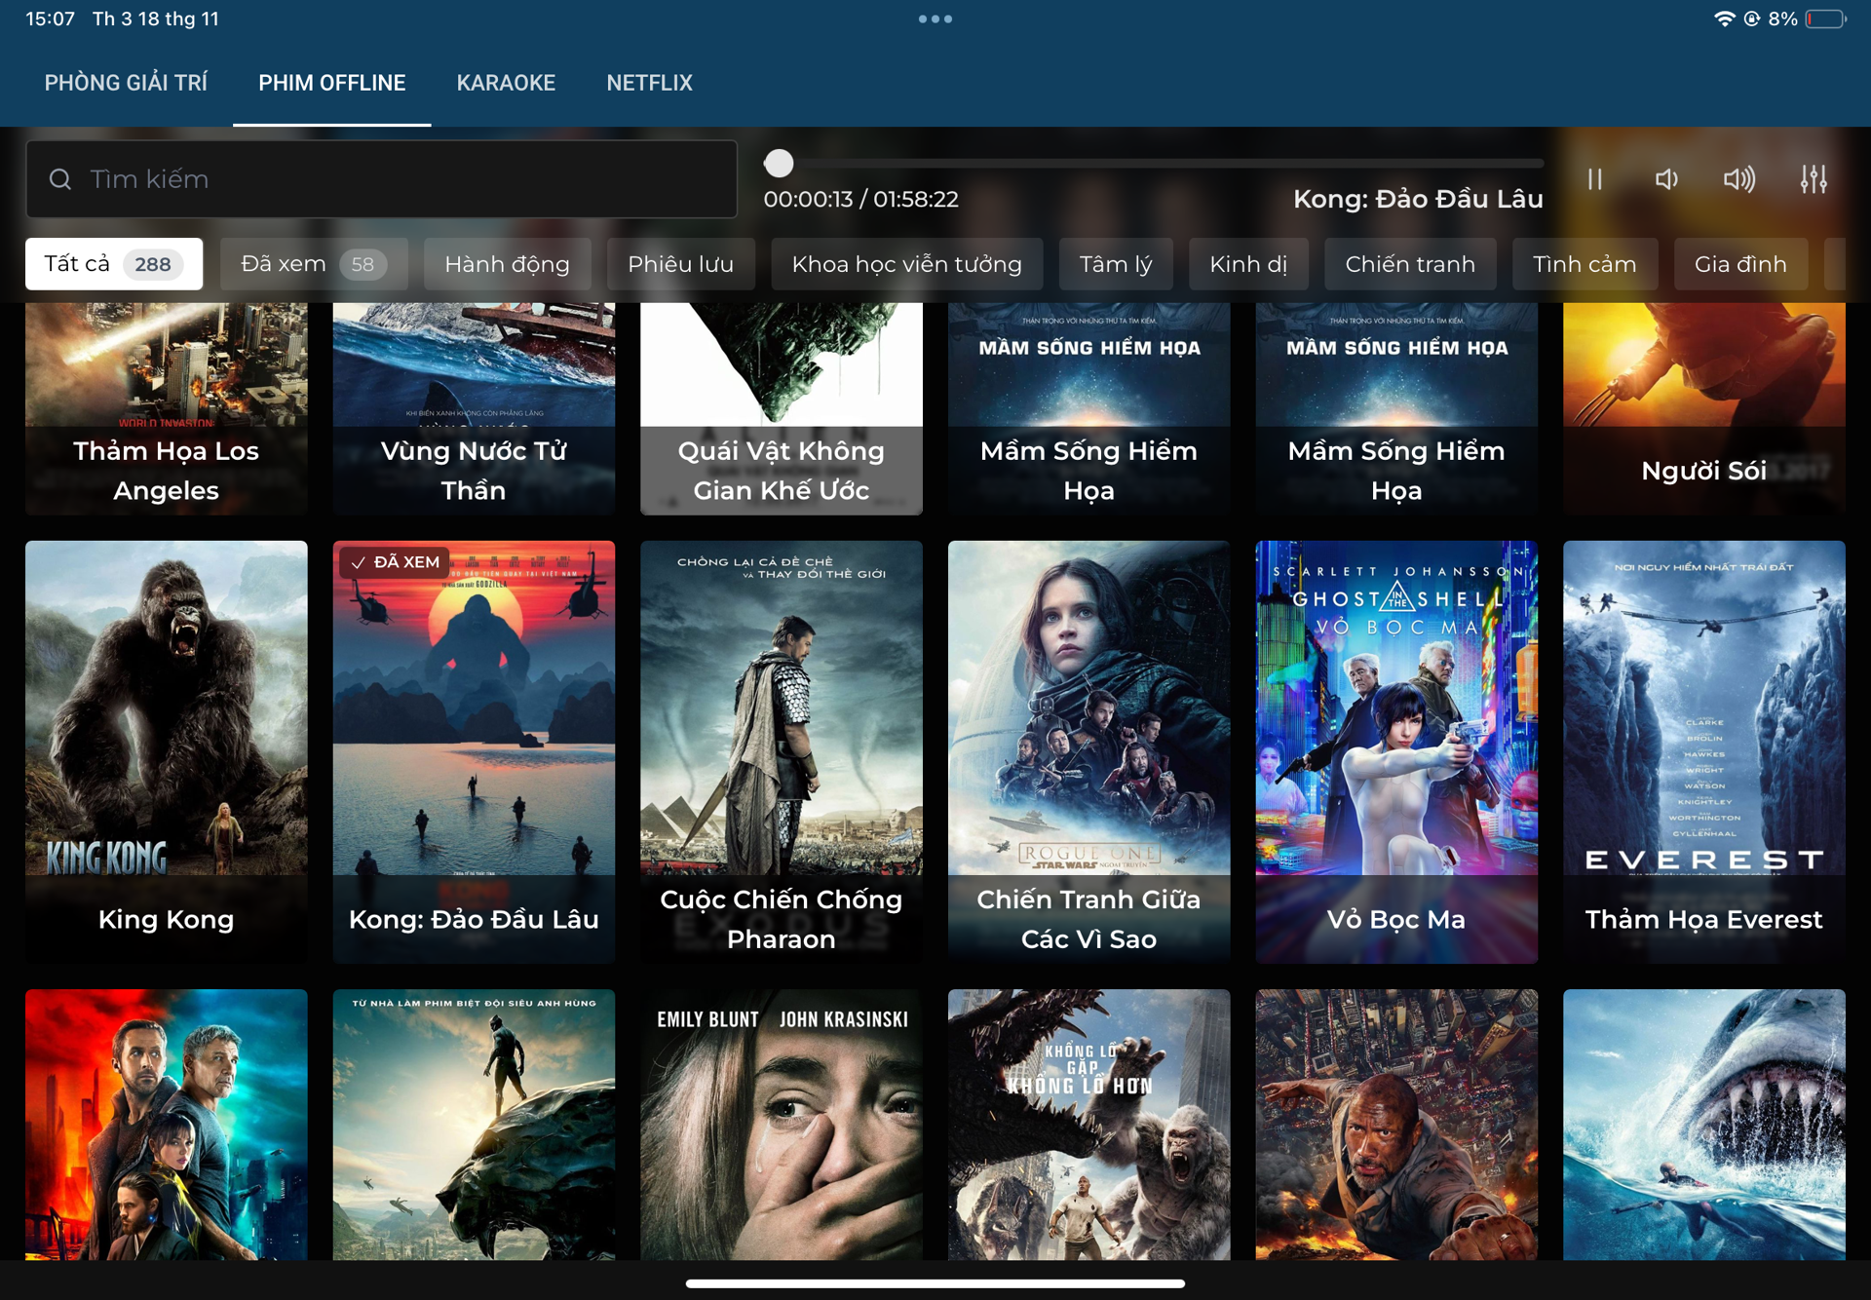Tap the Wi-Fi status icon
Viewport: 1871px width, 1300px height.
(1724, 19)
